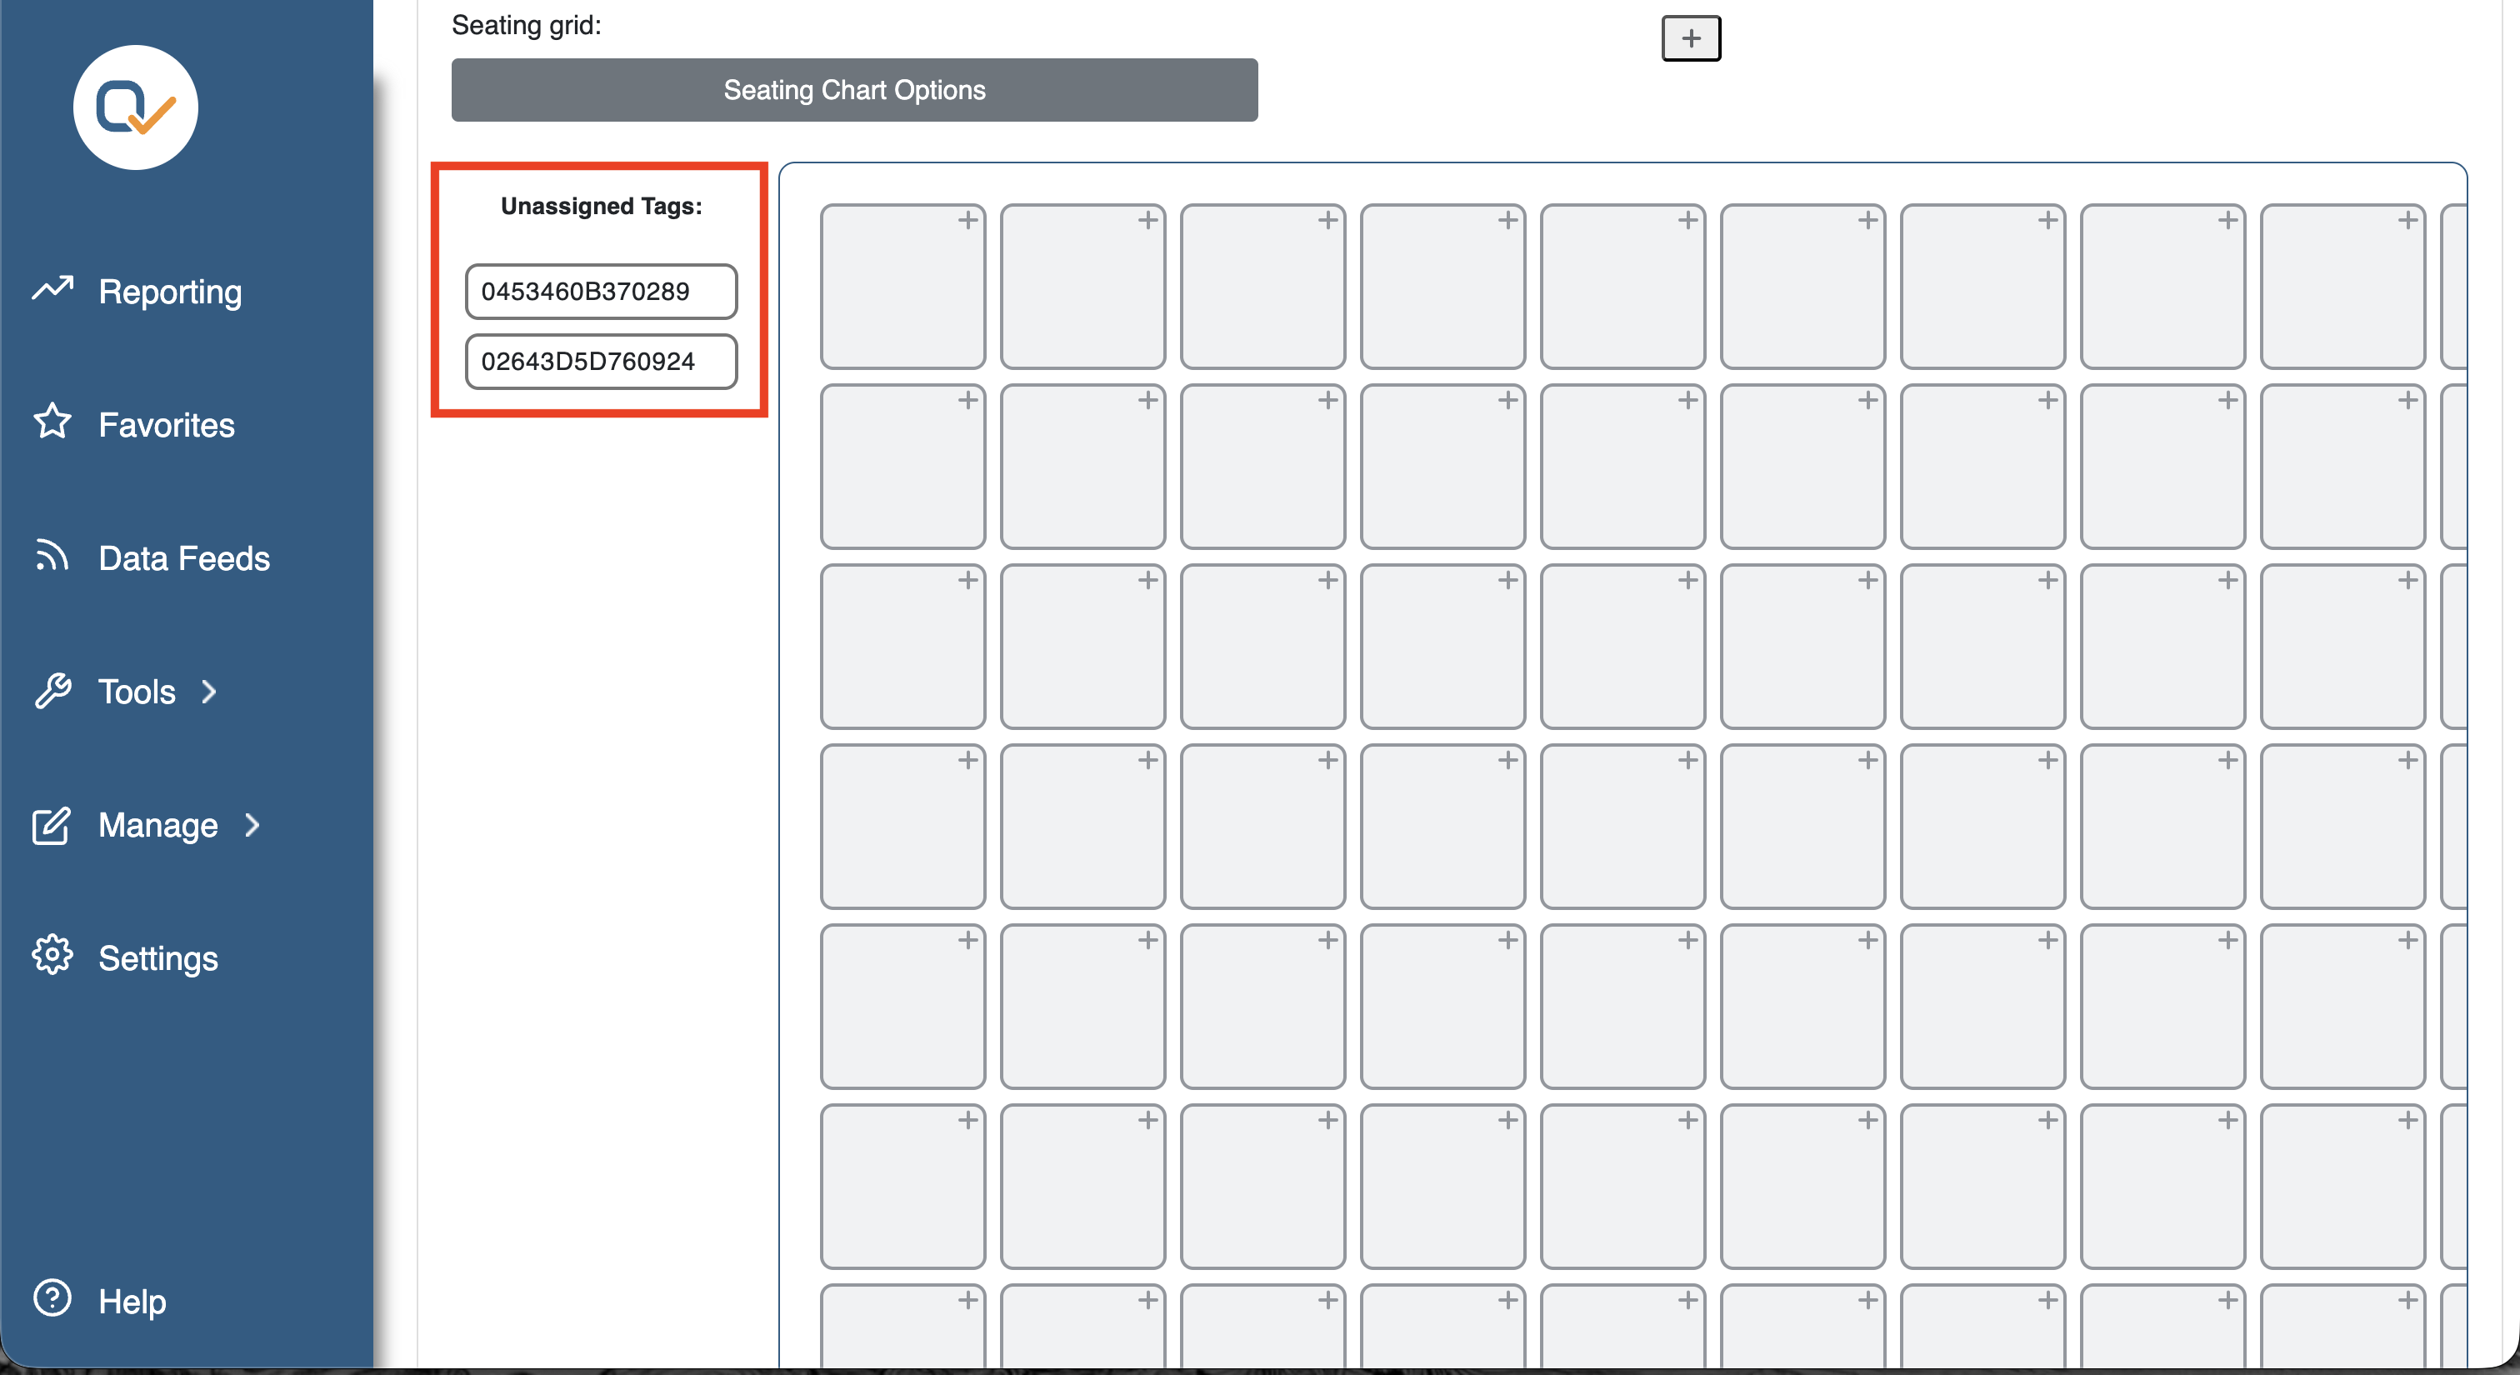The image size is (2520, 1375).
Task: Open Help via the question mark icon
Action: pyautogui.click(x=52, y=1298)
